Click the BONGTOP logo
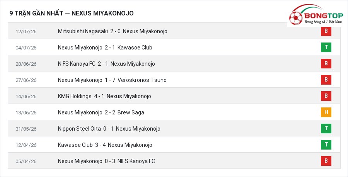Image resolution: width=348 pixels, height=177 pixels. point(316,15)
